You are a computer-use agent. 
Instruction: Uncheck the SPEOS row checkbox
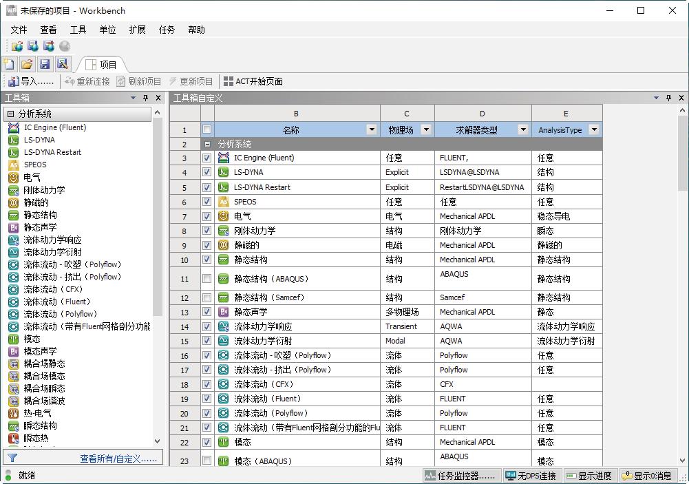pos(207,201)
